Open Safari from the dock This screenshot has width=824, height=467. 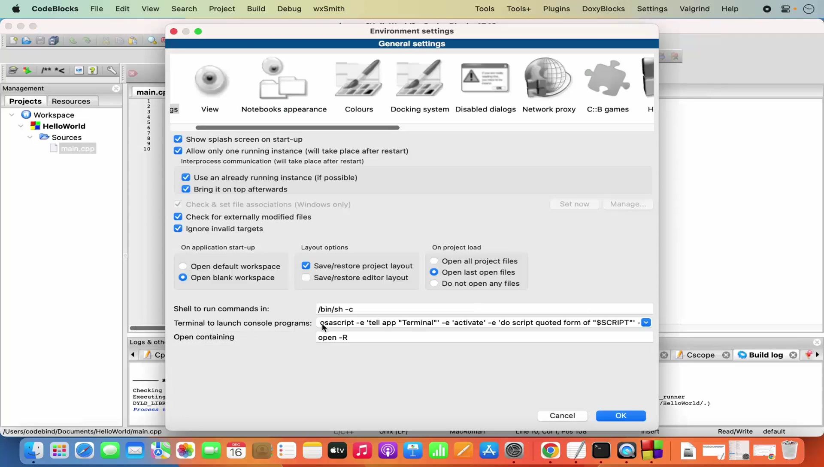tap(84, 450)
